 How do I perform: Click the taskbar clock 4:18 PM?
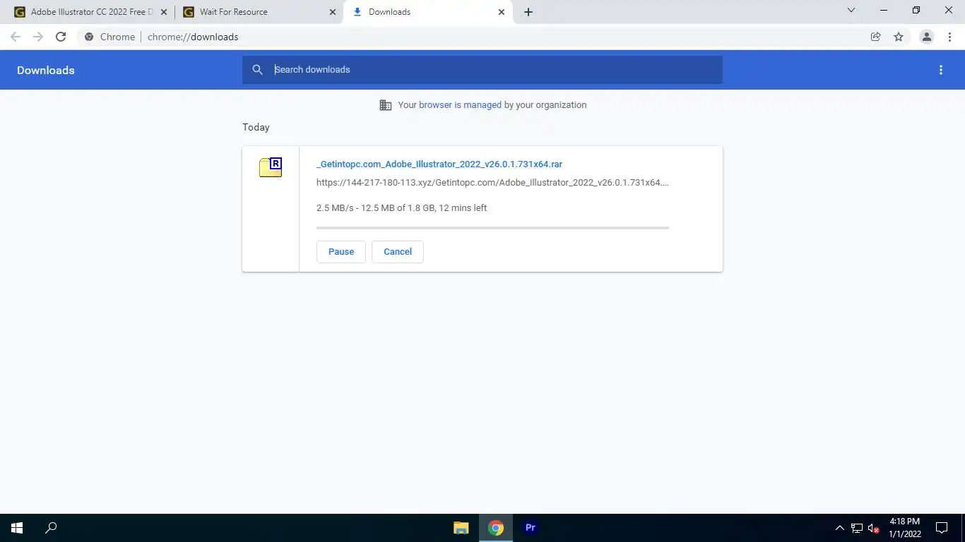(904, 528)
